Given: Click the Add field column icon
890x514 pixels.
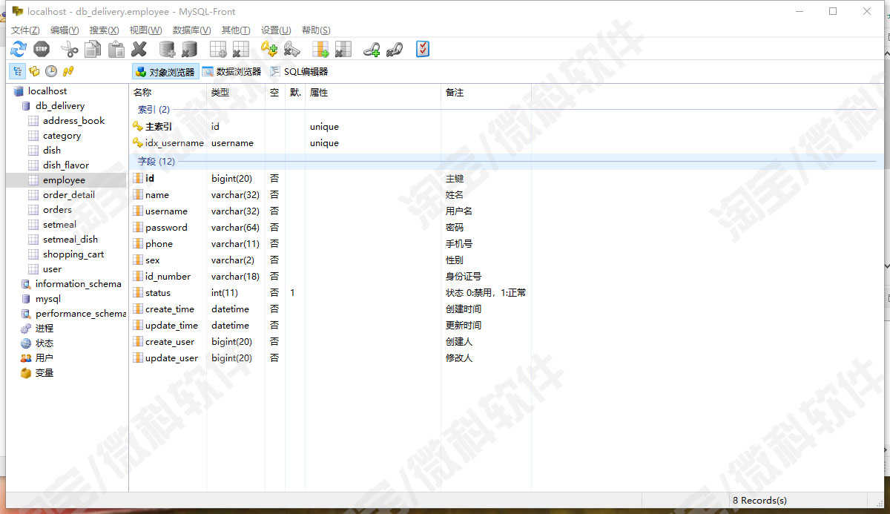Looking at the screenshot, I should tap(320, 50).
